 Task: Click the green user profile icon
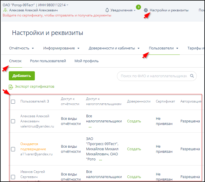tap(5, 10)
